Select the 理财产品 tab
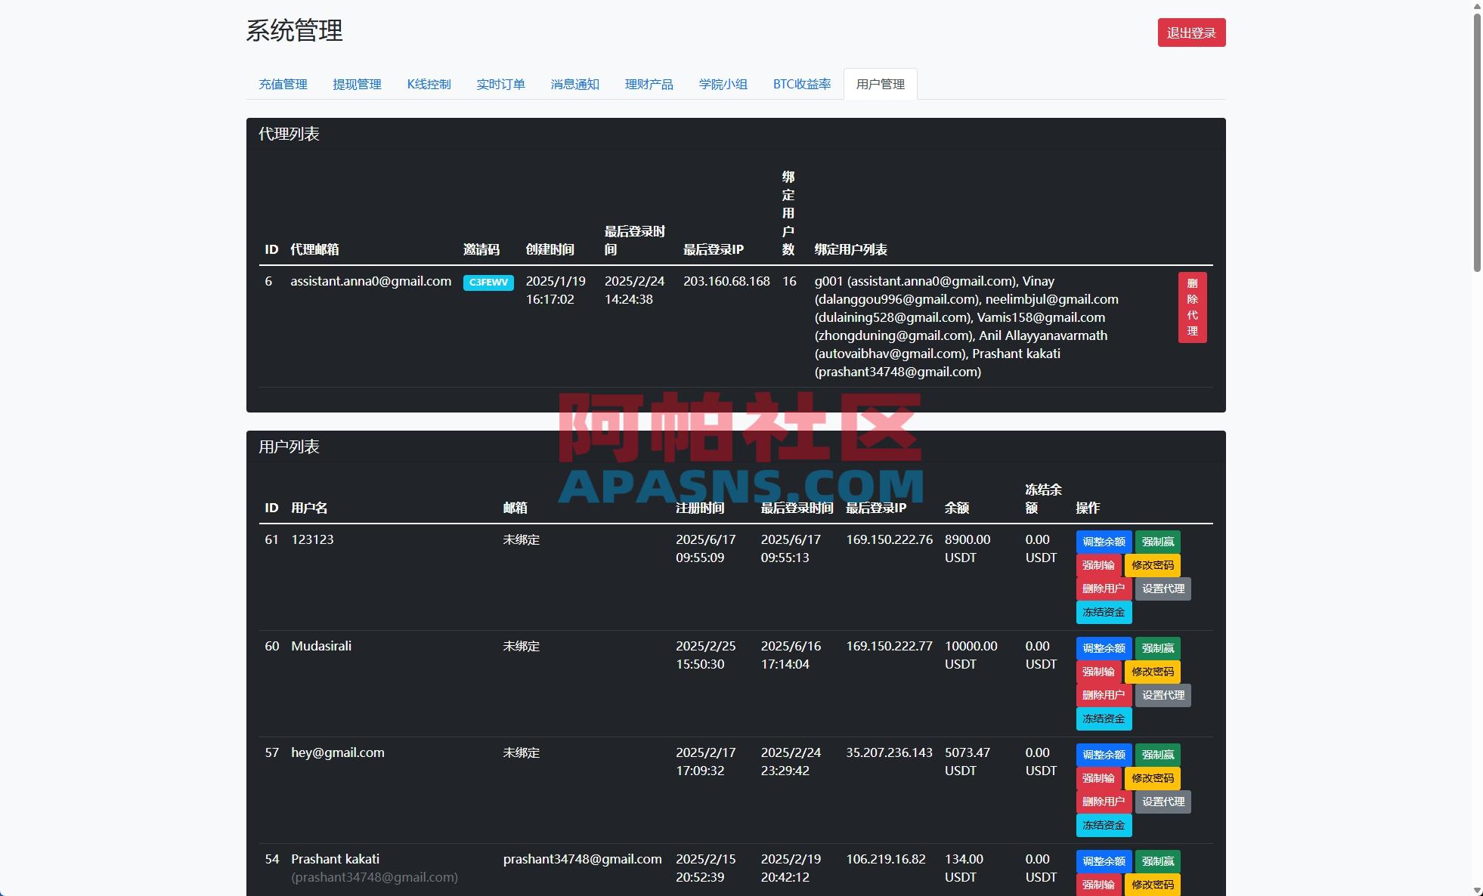The width and height of the screenshot is (1483, 896). click(649, 84)
